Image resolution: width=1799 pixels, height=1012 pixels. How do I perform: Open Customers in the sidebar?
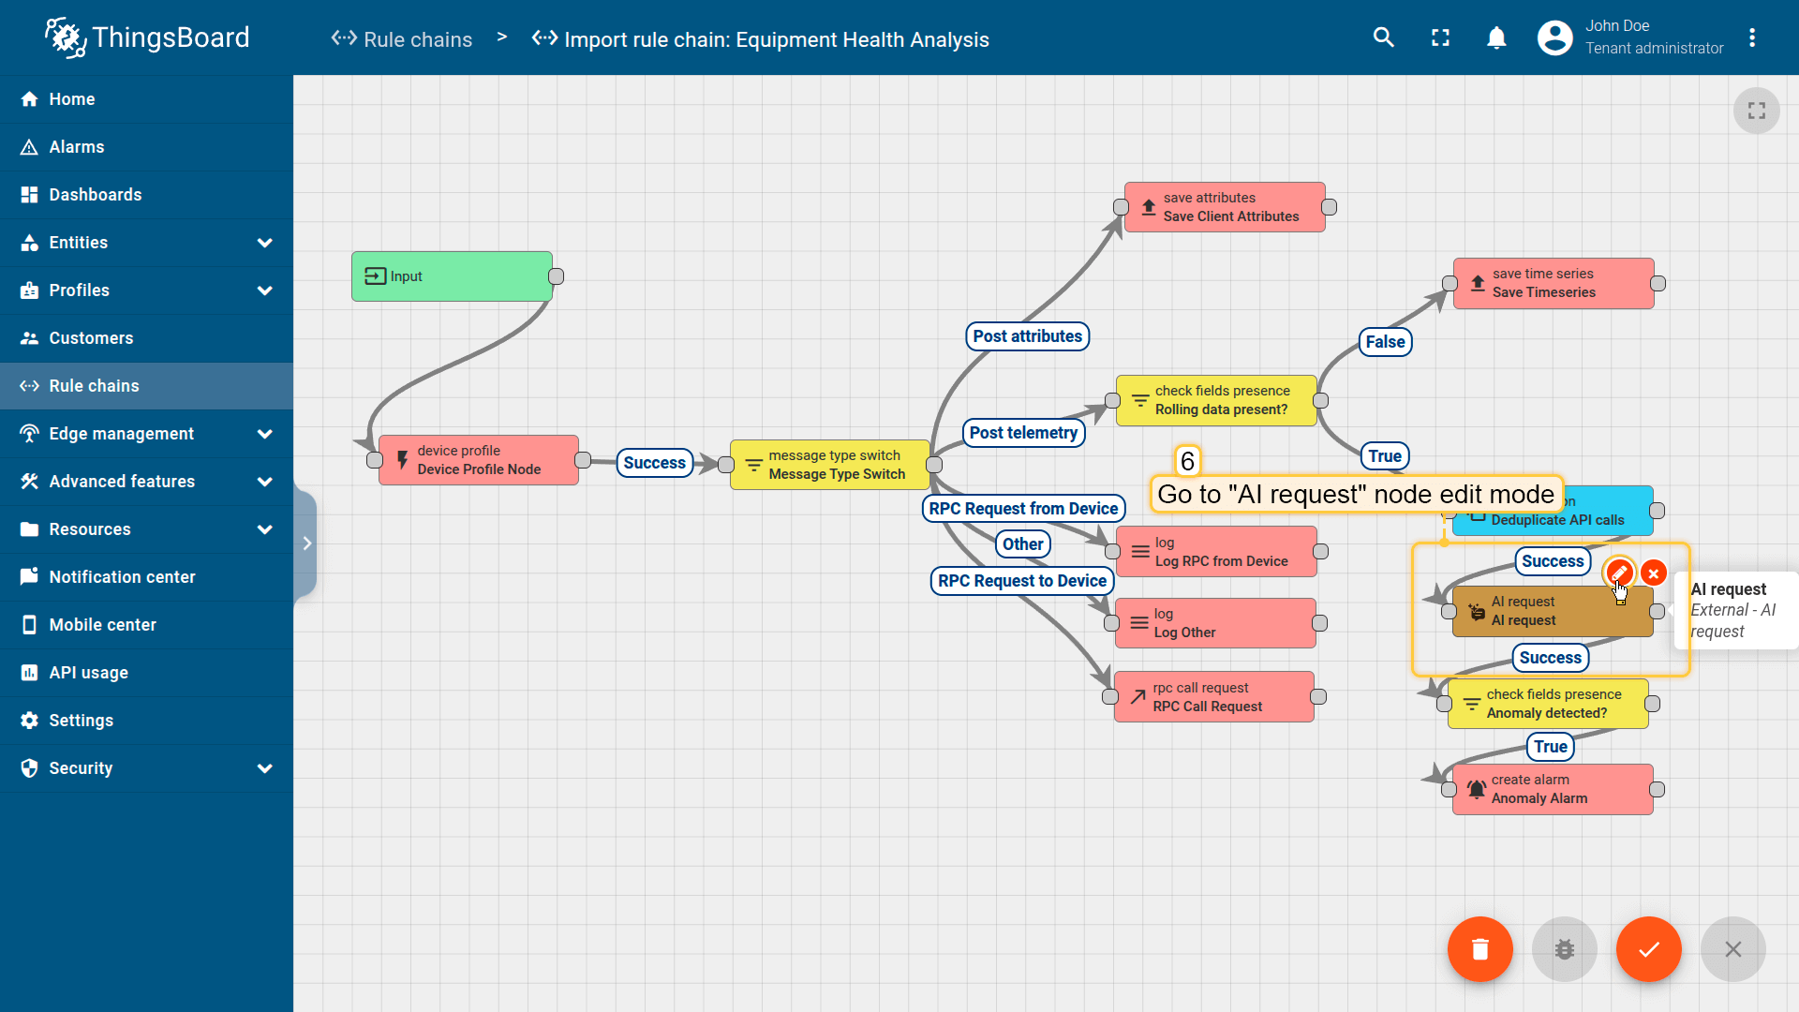pyautogui.click(x=146, y=338)
